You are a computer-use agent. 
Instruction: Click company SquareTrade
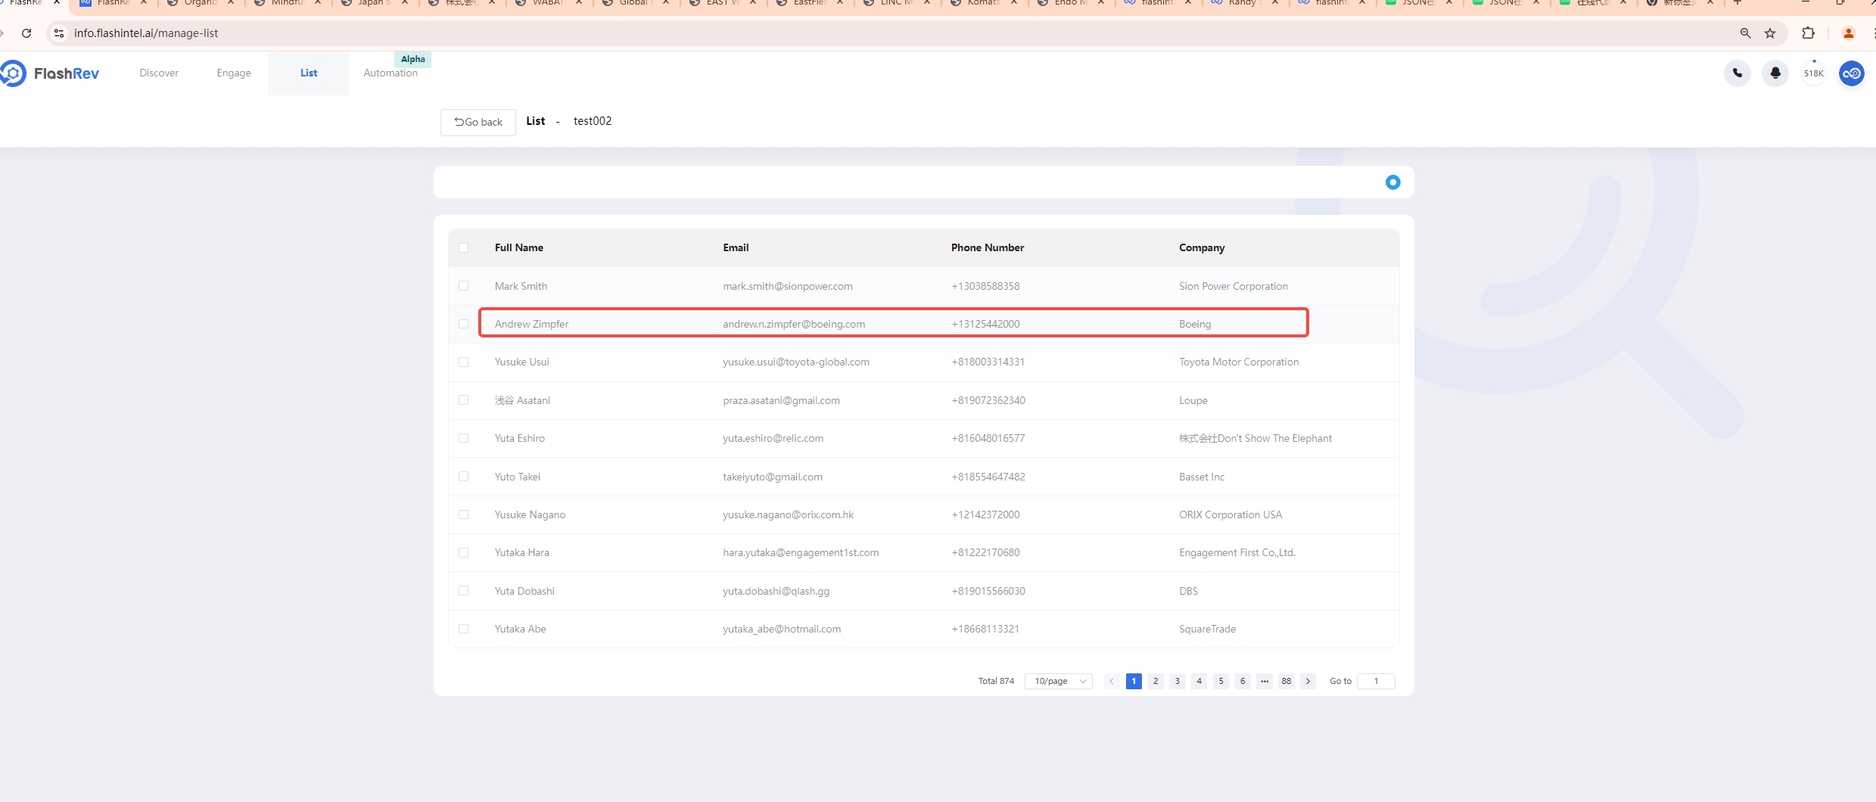tap(1207, 629)
